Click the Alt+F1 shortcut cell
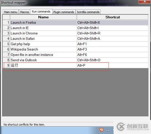 click(x=113, y=44)
